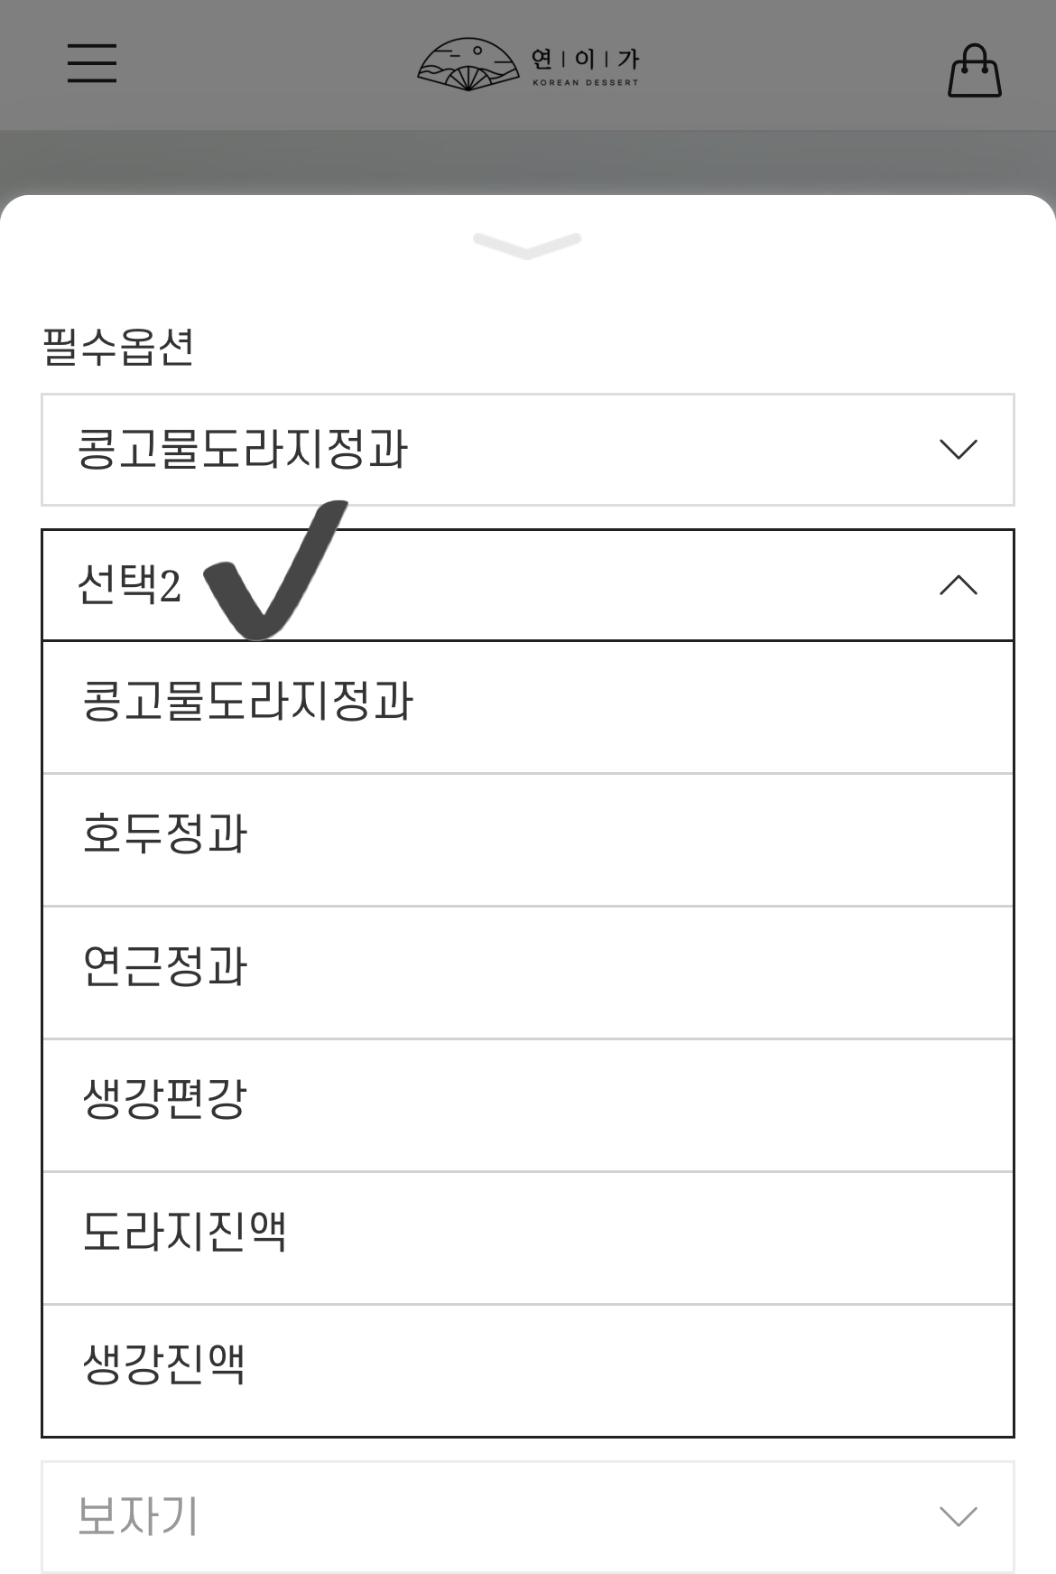Open the hamburger menu
The height and width of the screenshot is (1574, 1056).
tap(92, 63)
